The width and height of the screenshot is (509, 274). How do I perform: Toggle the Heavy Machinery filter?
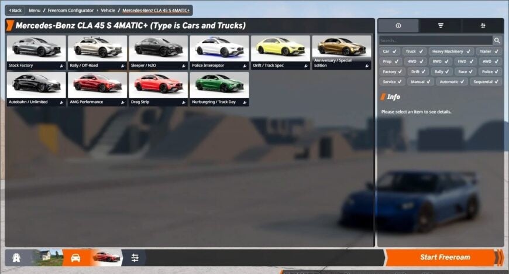451,52
